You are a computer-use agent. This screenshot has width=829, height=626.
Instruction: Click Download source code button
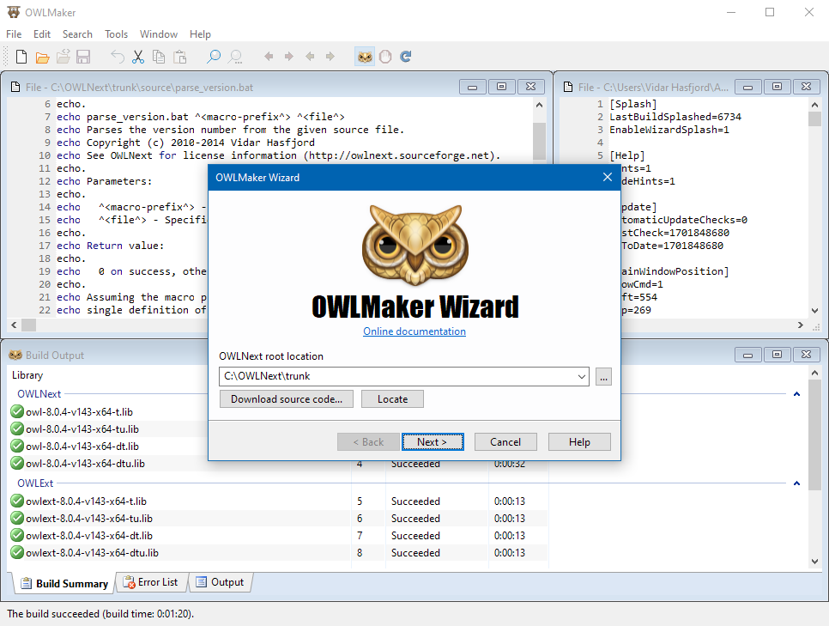[287, 399]
